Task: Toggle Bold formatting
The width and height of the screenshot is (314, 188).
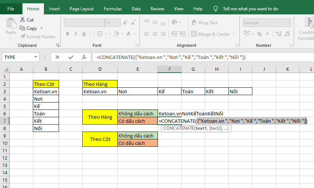Action: coord(68,34)
